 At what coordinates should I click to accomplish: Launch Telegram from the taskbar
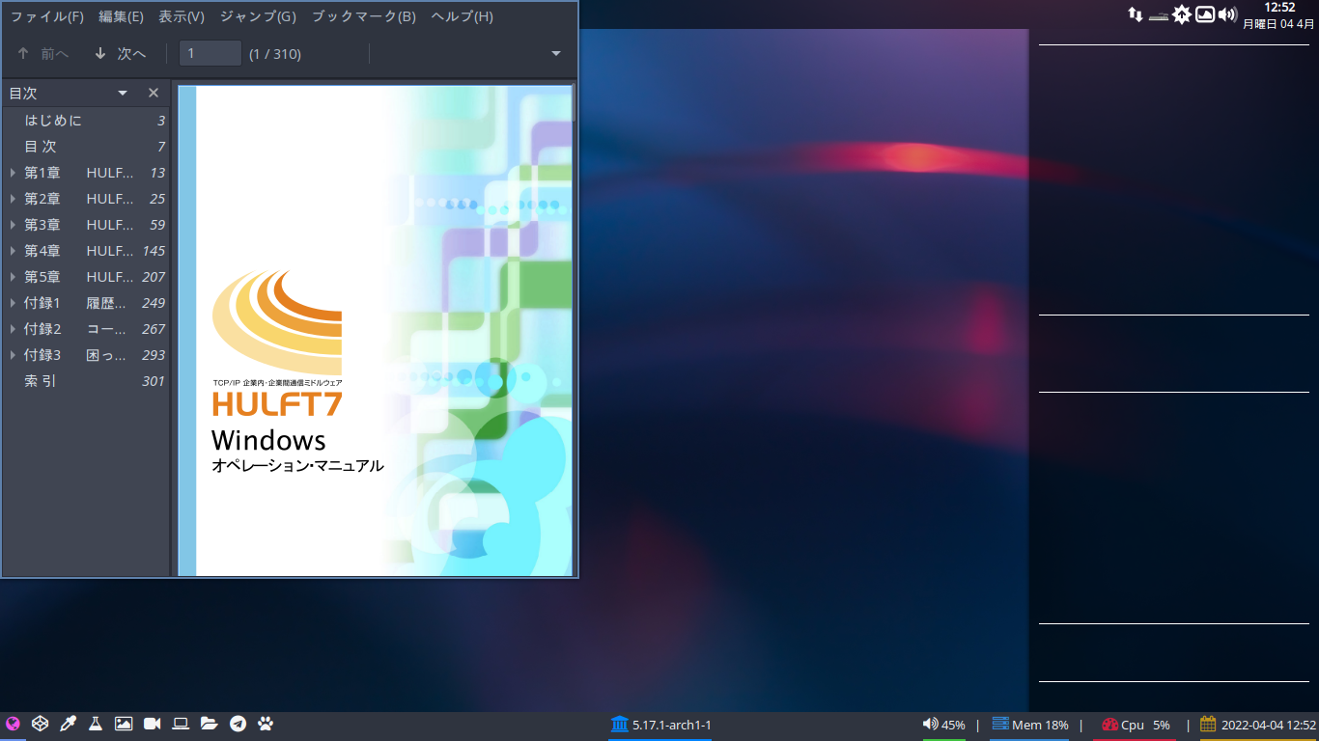[238, 724]
